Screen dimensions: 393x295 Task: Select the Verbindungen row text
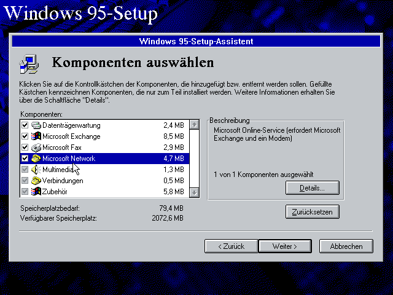pyautogui.click(x=63, y=181)
